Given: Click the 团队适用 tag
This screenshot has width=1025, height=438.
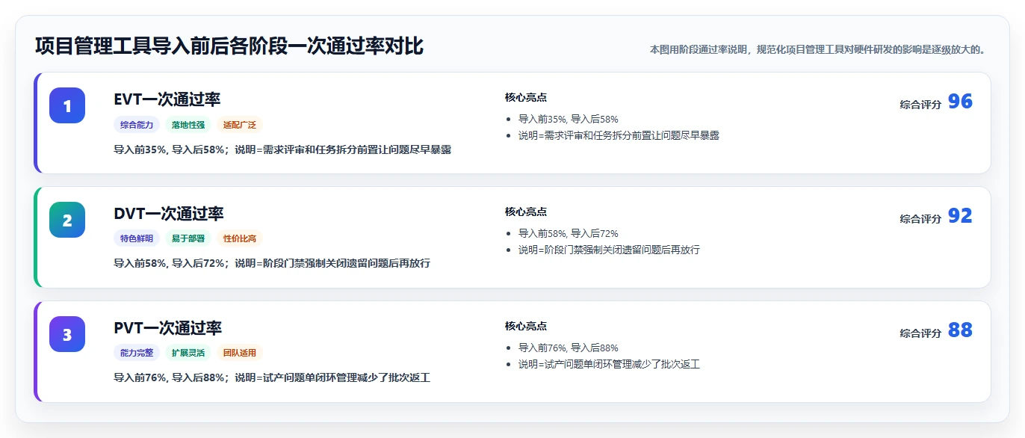Looking at the screenshot, I should click(x=240, y=354).
